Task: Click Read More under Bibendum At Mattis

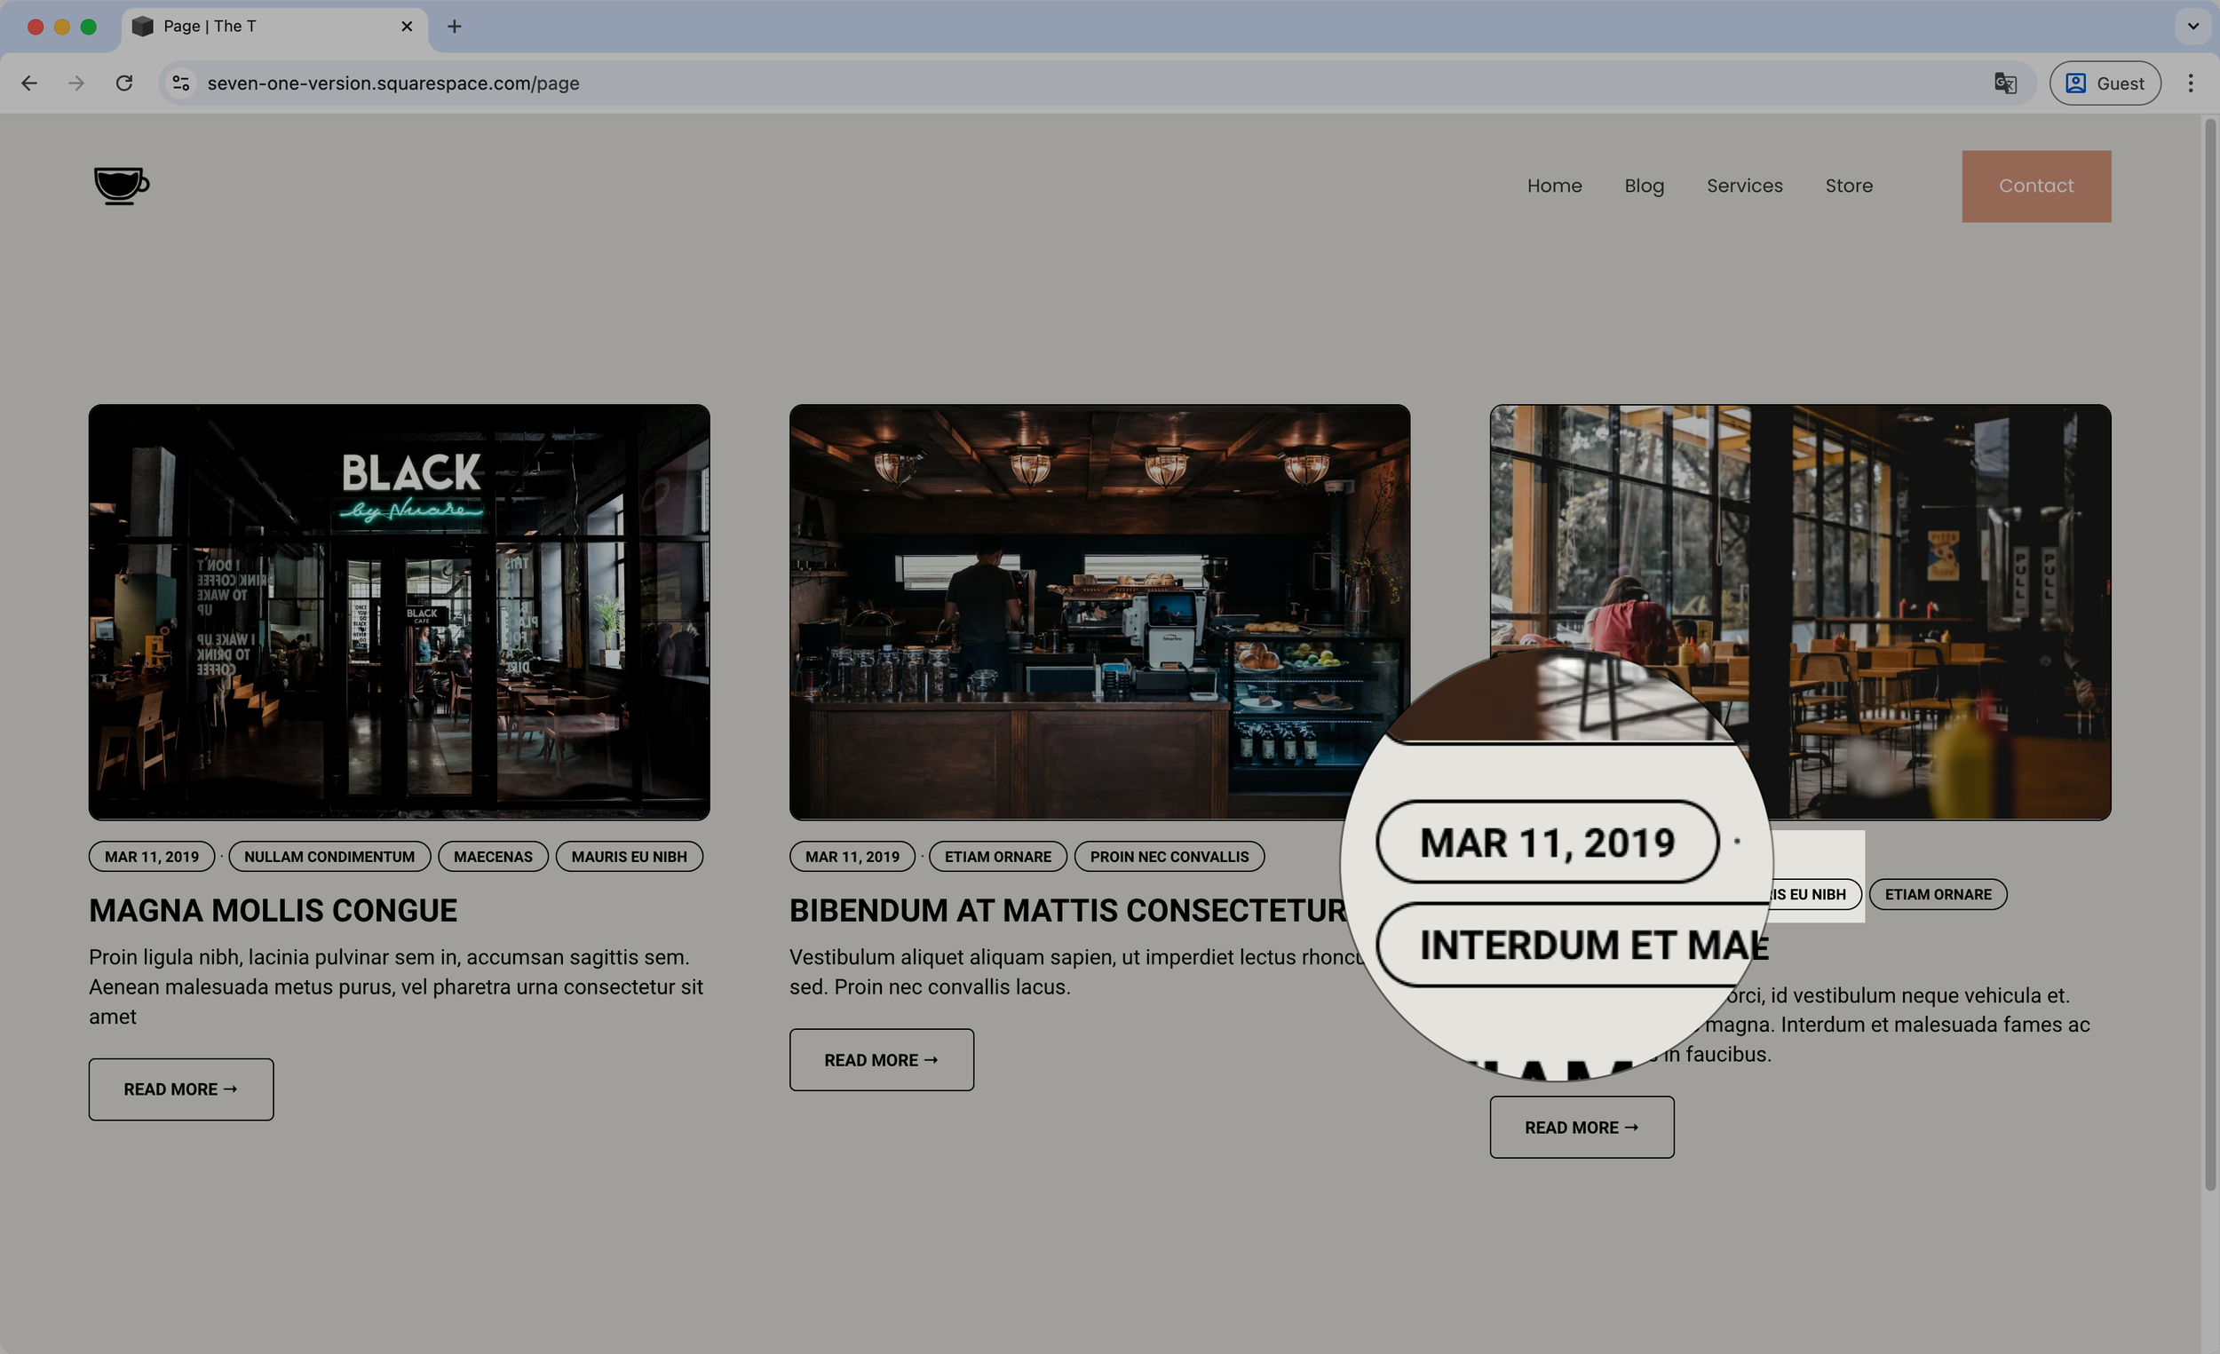Action: pos(881,1059)
